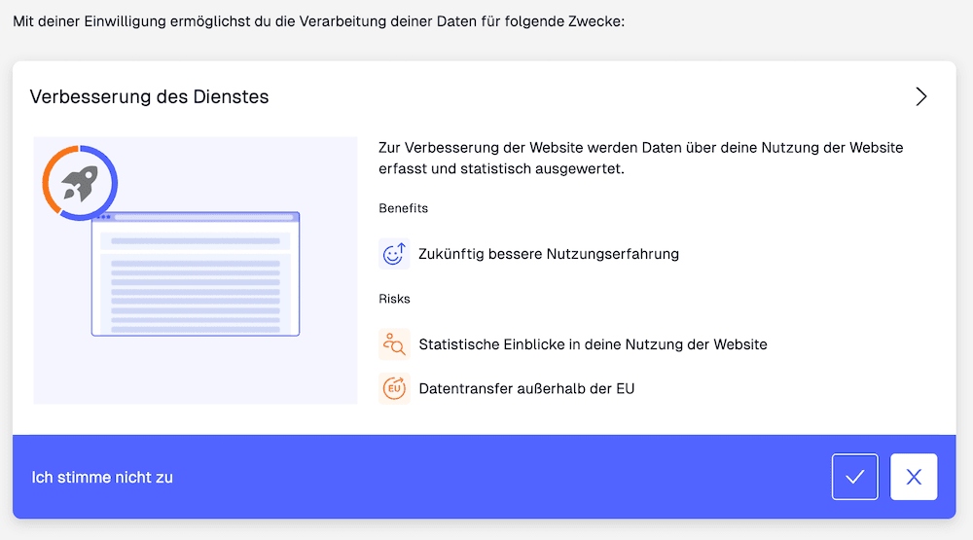Select the 'Zukünftig bessere Nutzungserfahrung' benefit text
The width and height of the screenshot is (973, 540).
click(548, 254)
